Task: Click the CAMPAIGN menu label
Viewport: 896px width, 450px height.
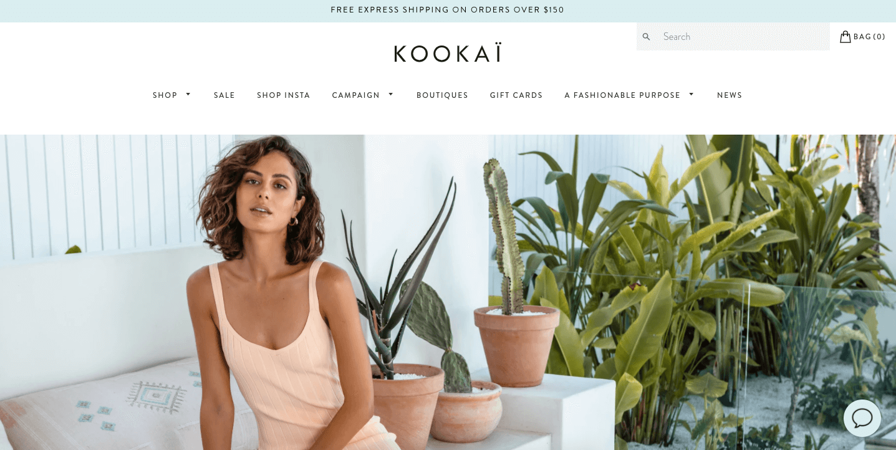Action: click(x=356, y=95)
